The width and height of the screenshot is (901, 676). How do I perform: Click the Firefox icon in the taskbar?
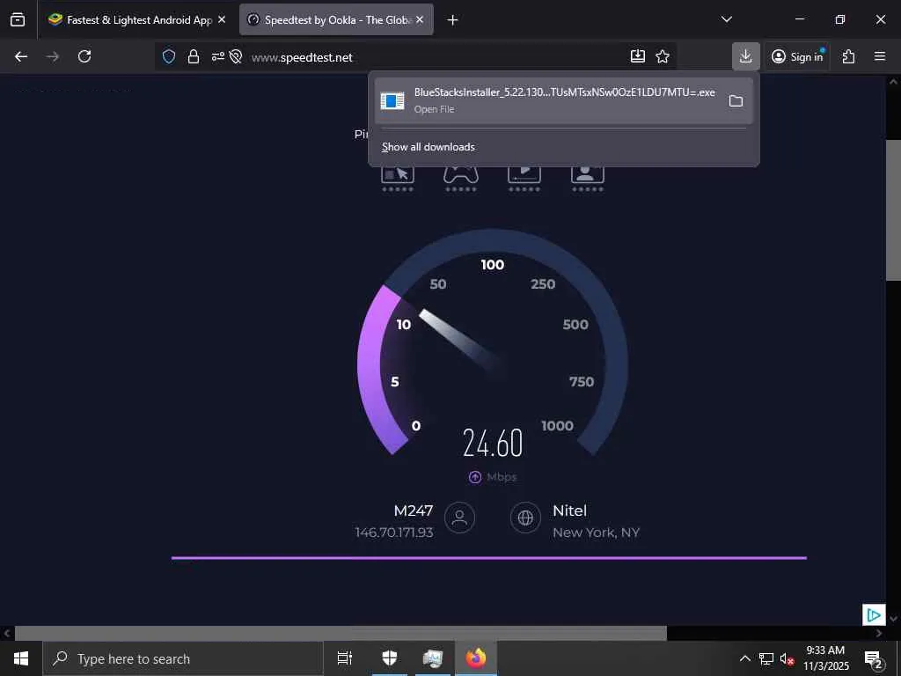coord(476,658)
